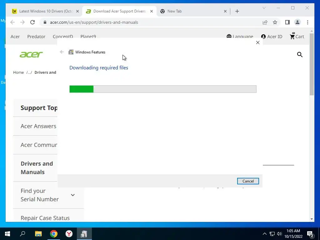Open File Explorer from the taskbar

tap(38, 234)
